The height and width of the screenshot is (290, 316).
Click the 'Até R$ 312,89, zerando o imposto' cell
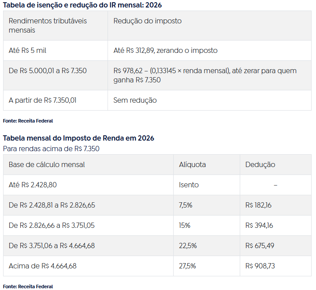click(165, 50)
